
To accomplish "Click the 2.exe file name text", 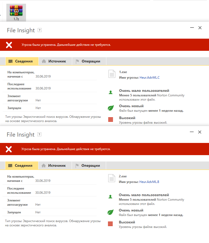I will (x=123, y=176).
